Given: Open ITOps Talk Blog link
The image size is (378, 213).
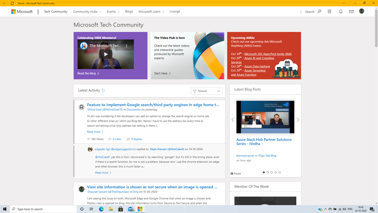Looking at the screenshot, I should (267, 156).
